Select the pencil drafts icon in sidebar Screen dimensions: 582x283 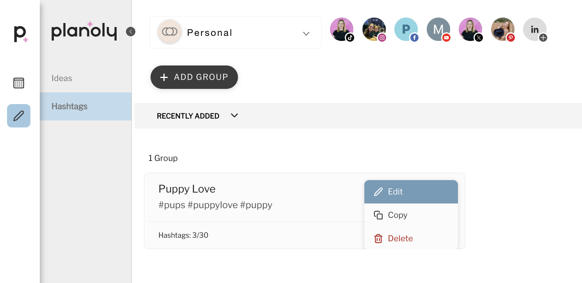pyautogui.click(x=19, y=116)
